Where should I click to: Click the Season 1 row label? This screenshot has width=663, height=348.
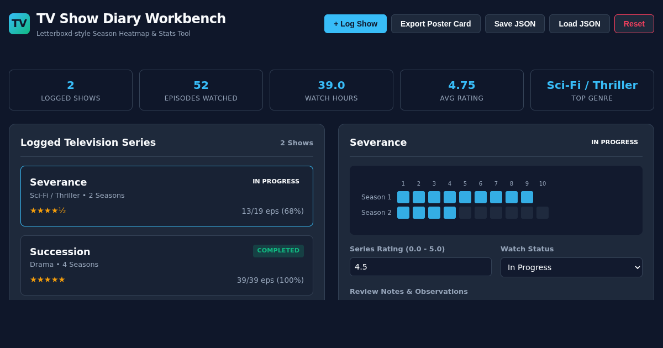(x=376, y=197)
